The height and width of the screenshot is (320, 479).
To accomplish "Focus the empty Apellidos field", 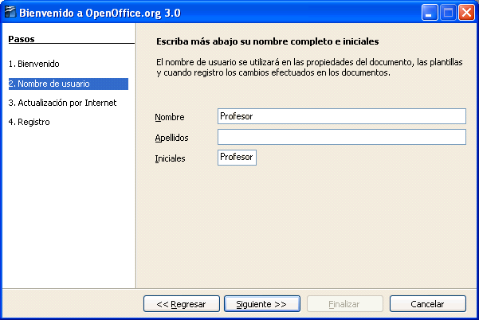I will tap(341, 137).
